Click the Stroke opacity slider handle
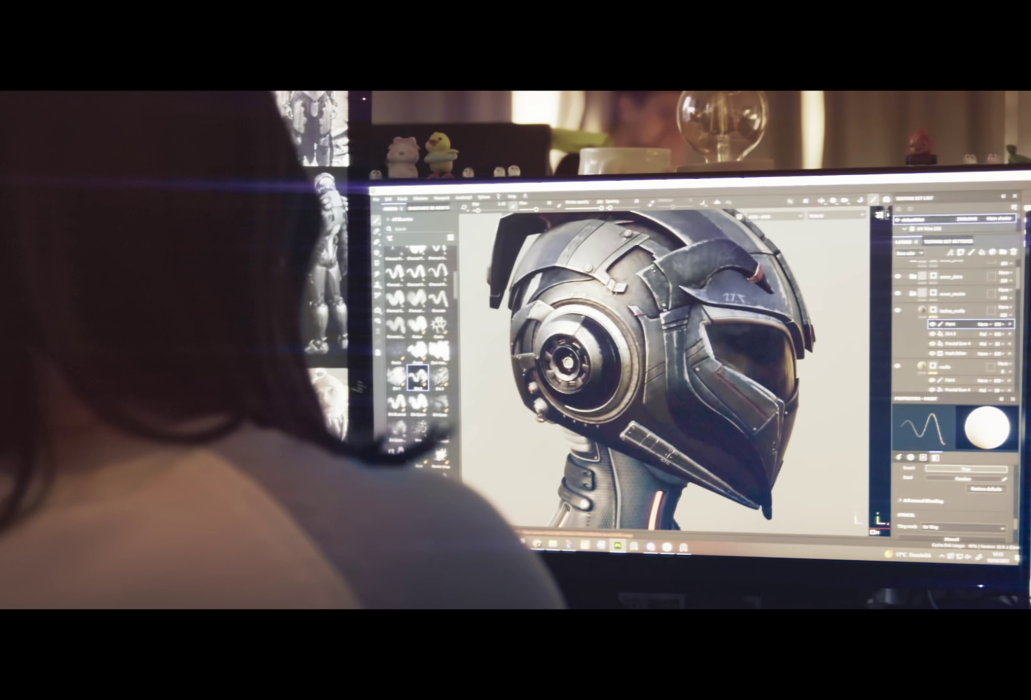Screen dimensions: 1031x700 click(601, 207)
